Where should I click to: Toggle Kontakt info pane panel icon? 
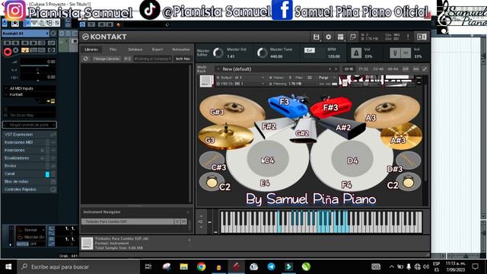pos(422,37)
